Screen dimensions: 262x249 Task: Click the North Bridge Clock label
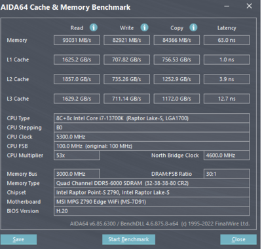point(175,156)
